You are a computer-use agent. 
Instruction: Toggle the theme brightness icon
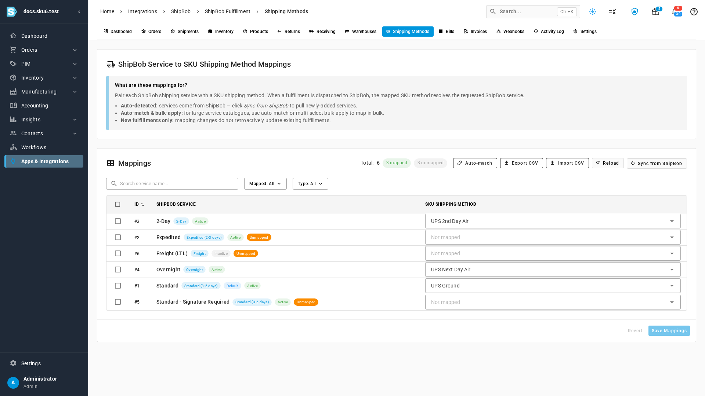coord(593,12)
